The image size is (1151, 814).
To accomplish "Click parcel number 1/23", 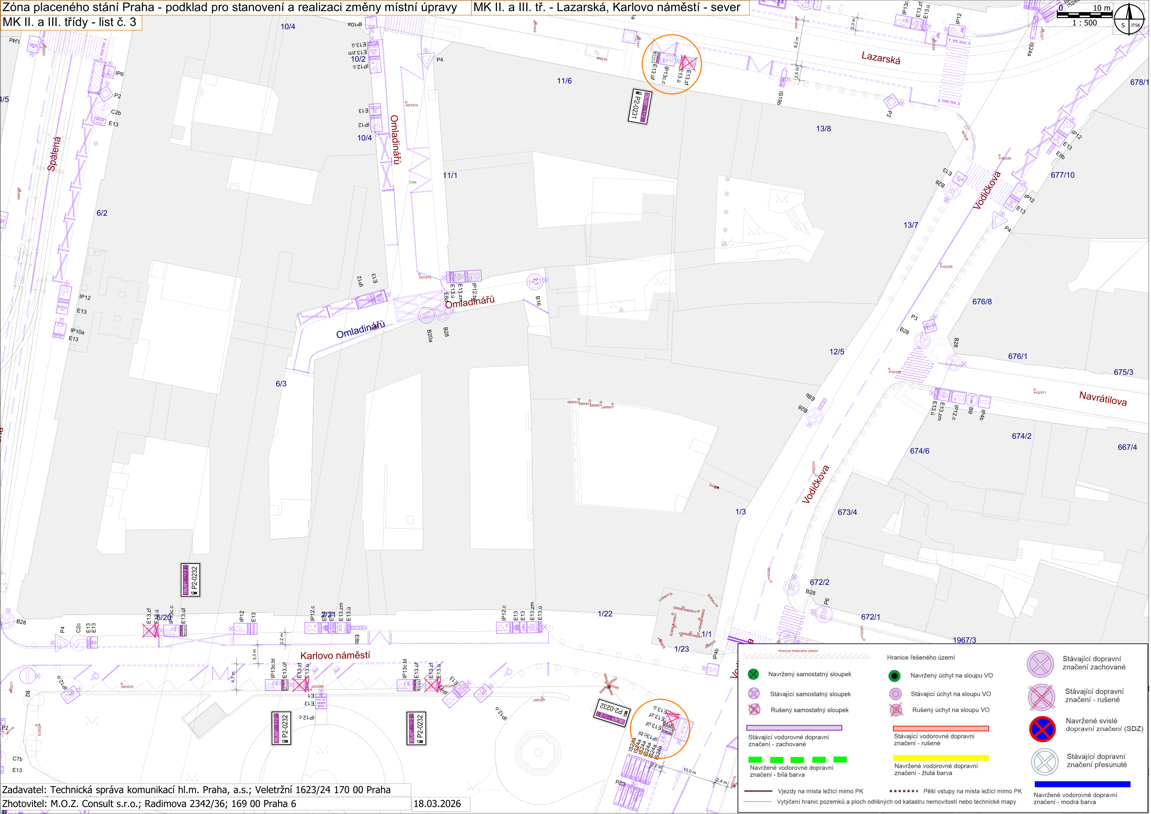I will point(682,649).
